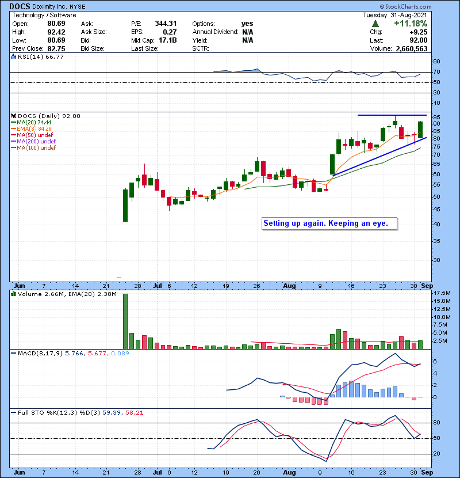Click the RSI(14) 66.77 panel label
Image resolution: width=460 pixels, height=478 pixels.
40,56
